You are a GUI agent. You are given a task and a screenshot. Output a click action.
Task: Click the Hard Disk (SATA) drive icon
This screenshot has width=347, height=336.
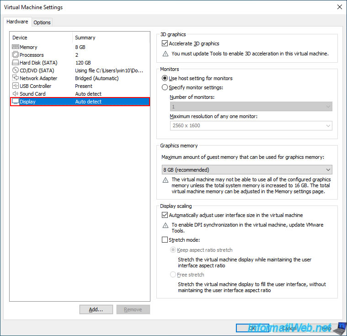(16, 63)
